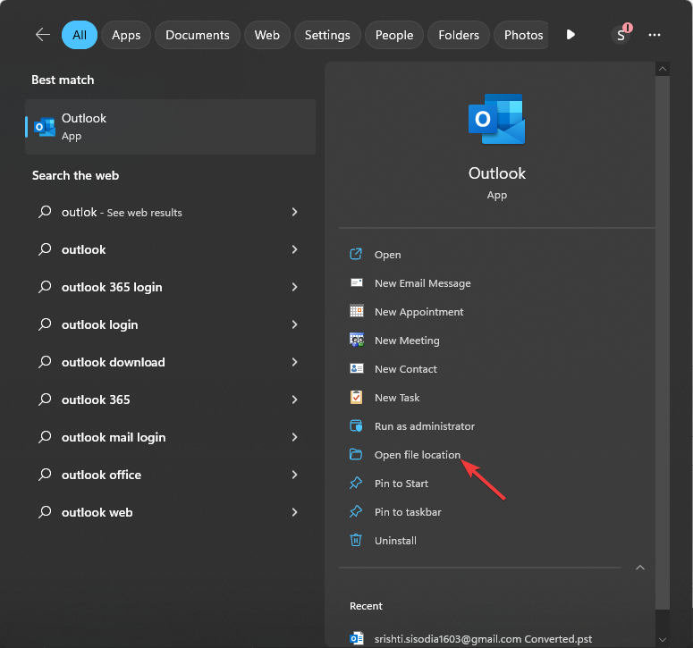Select the All filter tab
Viewport: 693px width, 648px height.
[80, 35]
